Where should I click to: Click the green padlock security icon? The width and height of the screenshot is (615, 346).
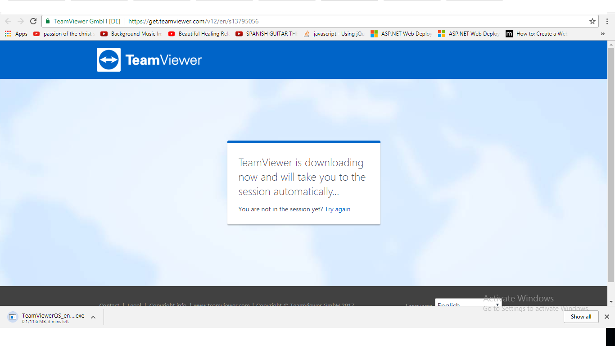pyautogui.click(x=48, y=21)
